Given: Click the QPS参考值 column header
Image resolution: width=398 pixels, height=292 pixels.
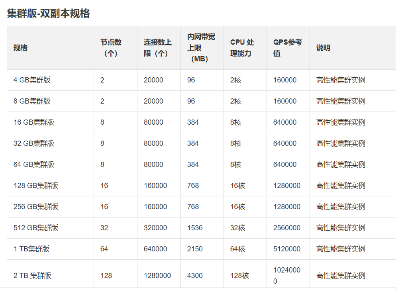Looking at the screenshot, I should point(287,48).
